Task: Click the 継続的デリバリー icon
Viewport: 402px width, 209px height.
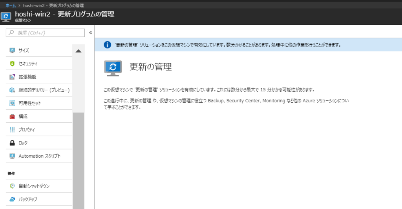Action: click(12, 90)
